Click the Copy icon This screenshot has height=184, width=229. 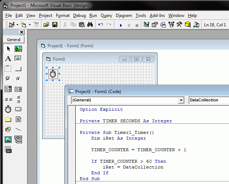73,25
